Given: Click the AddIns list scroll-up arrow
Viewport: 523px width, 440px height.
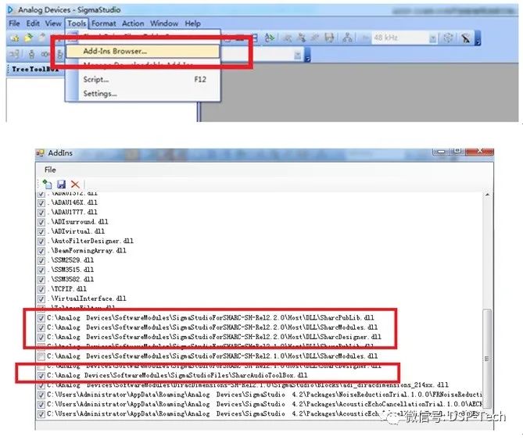Looking at the screenshot, I should point(487,195).
